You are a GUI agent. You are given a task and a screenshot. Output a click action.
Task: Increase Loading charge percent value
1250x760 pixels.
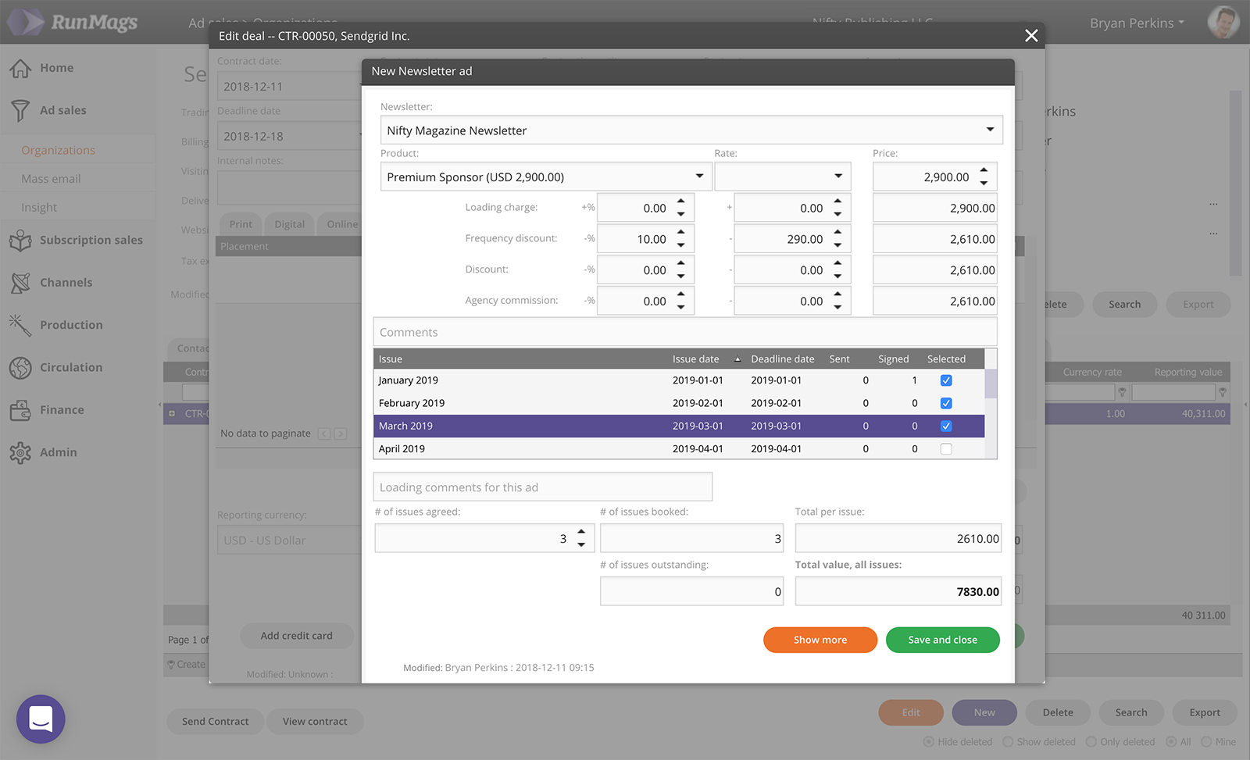point(681,202)
